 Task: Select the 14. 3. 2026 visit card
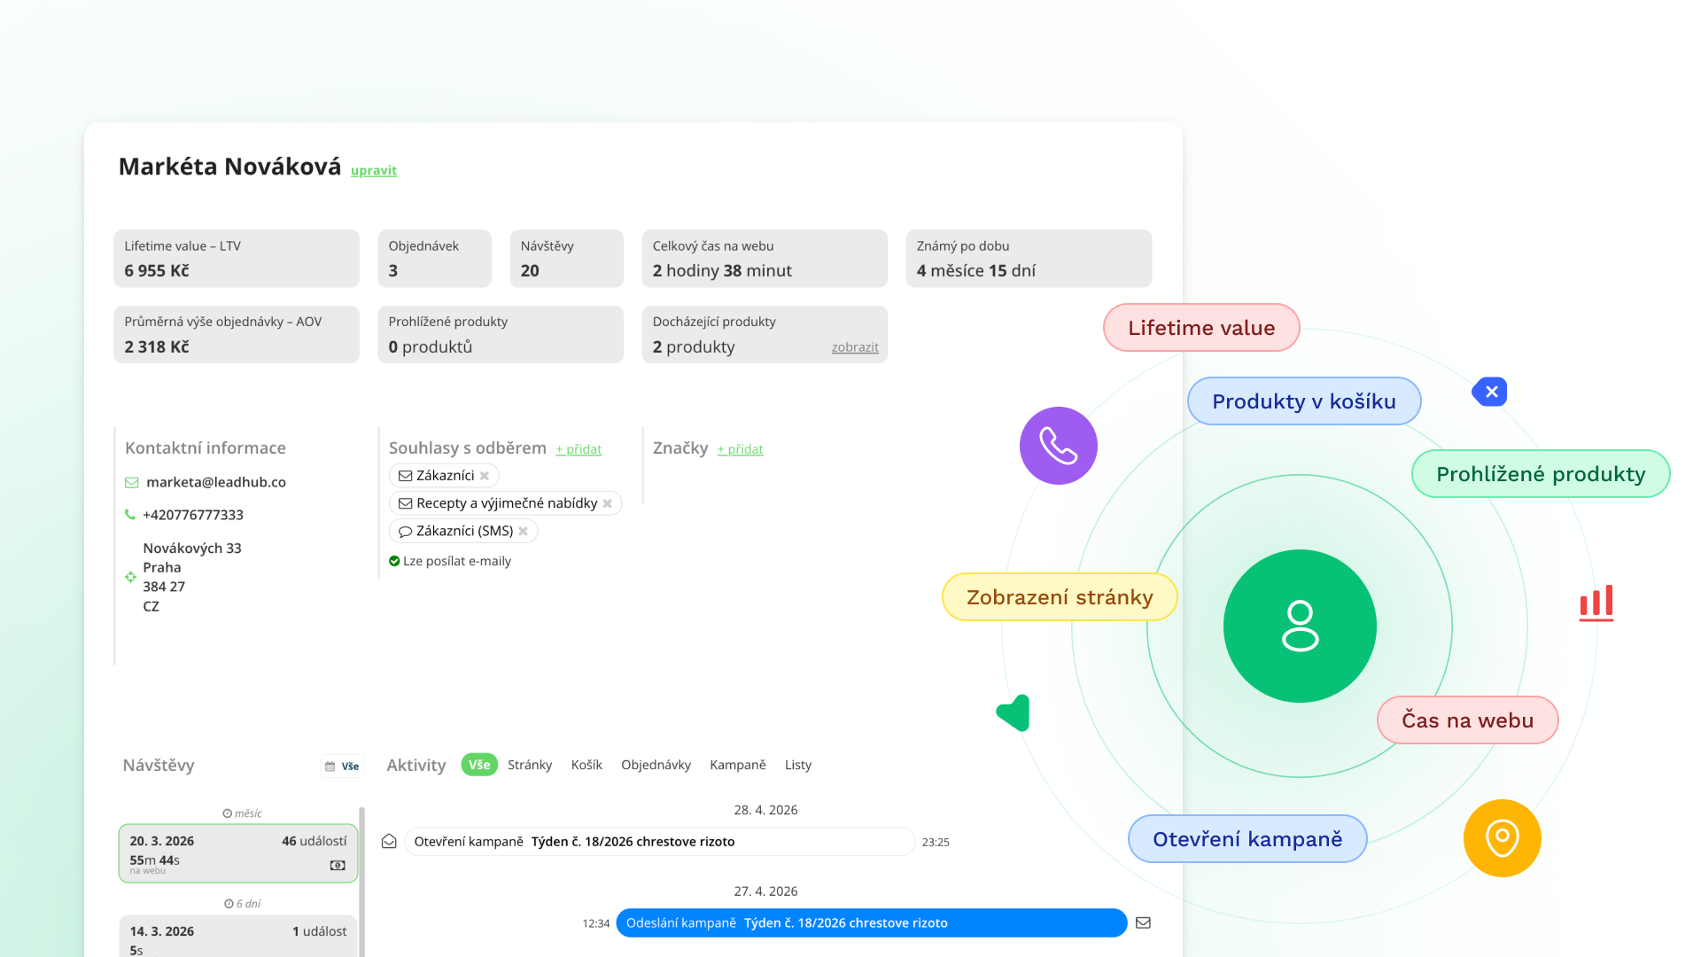(238, 937)
